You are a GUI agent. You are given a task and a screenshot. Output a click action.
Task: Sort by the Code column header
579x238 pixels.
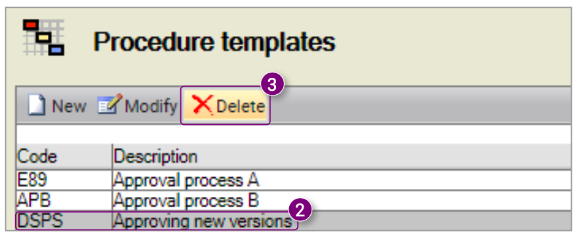pyautogui.click(x=64, y=157)
